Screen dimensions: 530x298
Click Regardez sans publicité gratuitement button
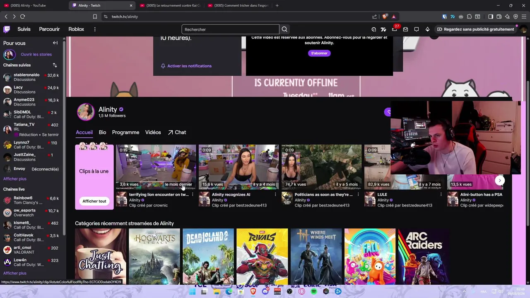tap(475, 29)
